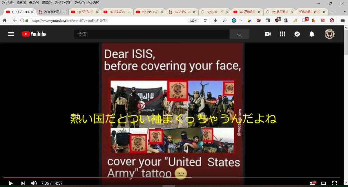Enter full screen video mode
Image resolution: width=348 pixels, height=187 pixels.
[x=334, y=183]
